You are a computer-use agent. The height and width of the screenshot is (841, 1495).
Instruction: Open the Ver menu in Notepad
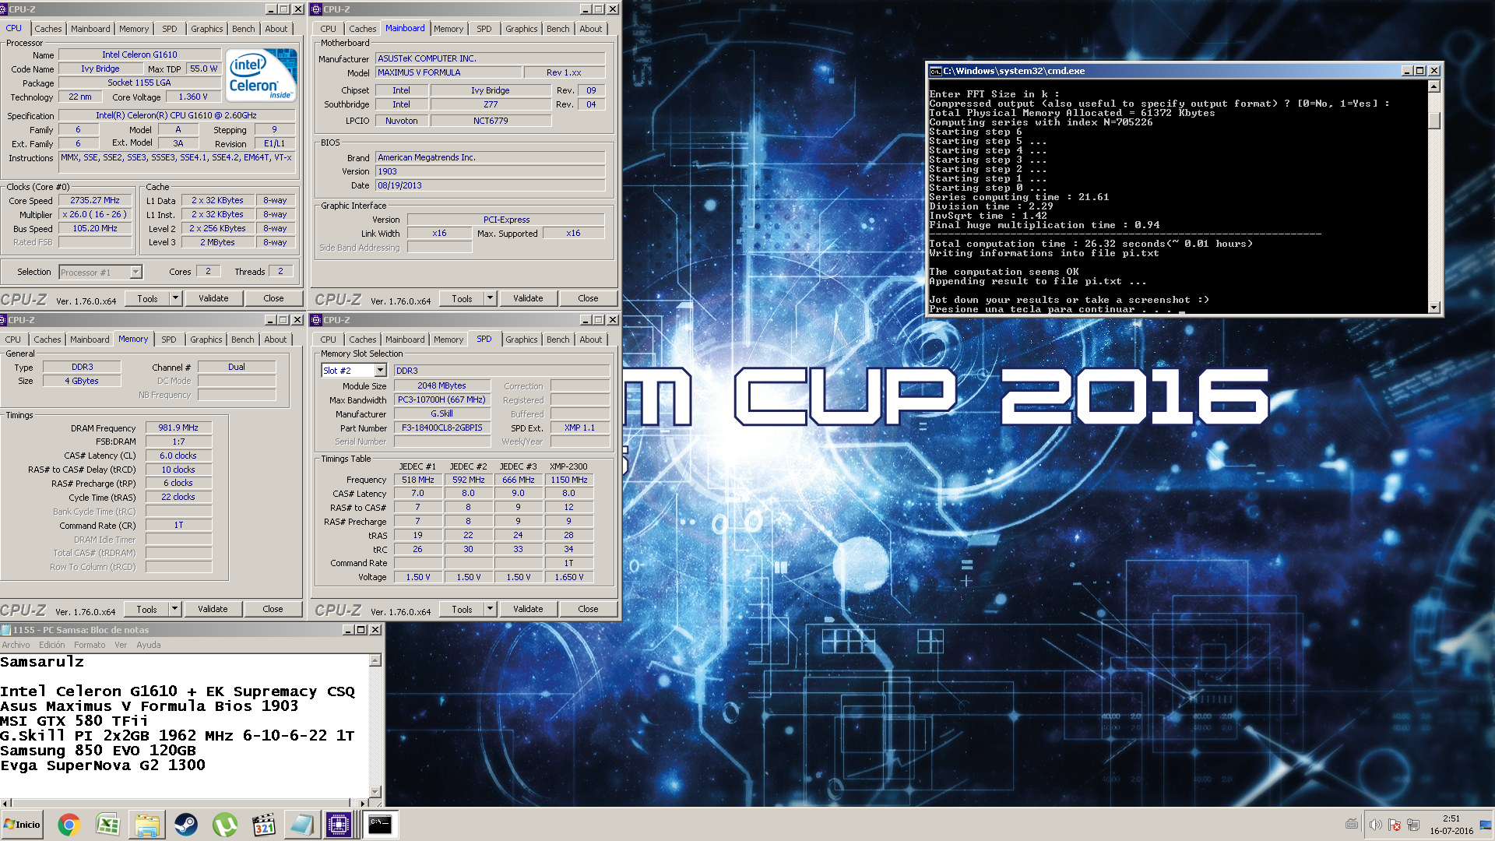(x=121, y=645)
